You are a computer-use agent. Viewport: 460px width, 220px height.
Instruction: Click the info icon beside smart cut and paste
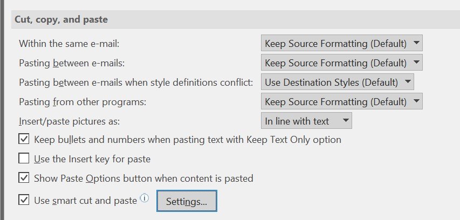144,199
